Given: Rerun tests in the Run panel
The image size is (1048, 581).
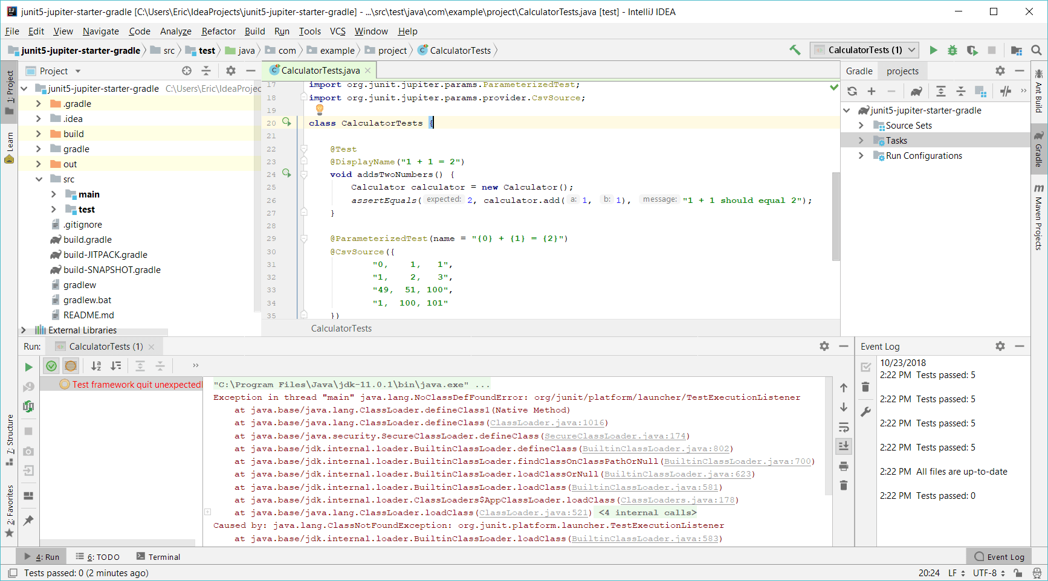Looking at the screenshot, I should [x=28, y=367].
